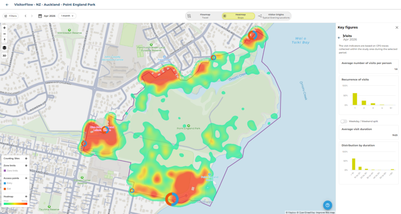Screen dimensions: 401x214
Task: Toggle the 3D map view
Action: point(4,56)
